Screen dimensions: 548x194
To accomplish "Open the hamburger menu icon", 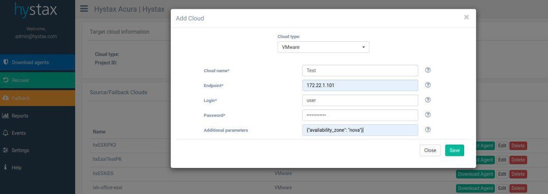I will tap(84, 9).
